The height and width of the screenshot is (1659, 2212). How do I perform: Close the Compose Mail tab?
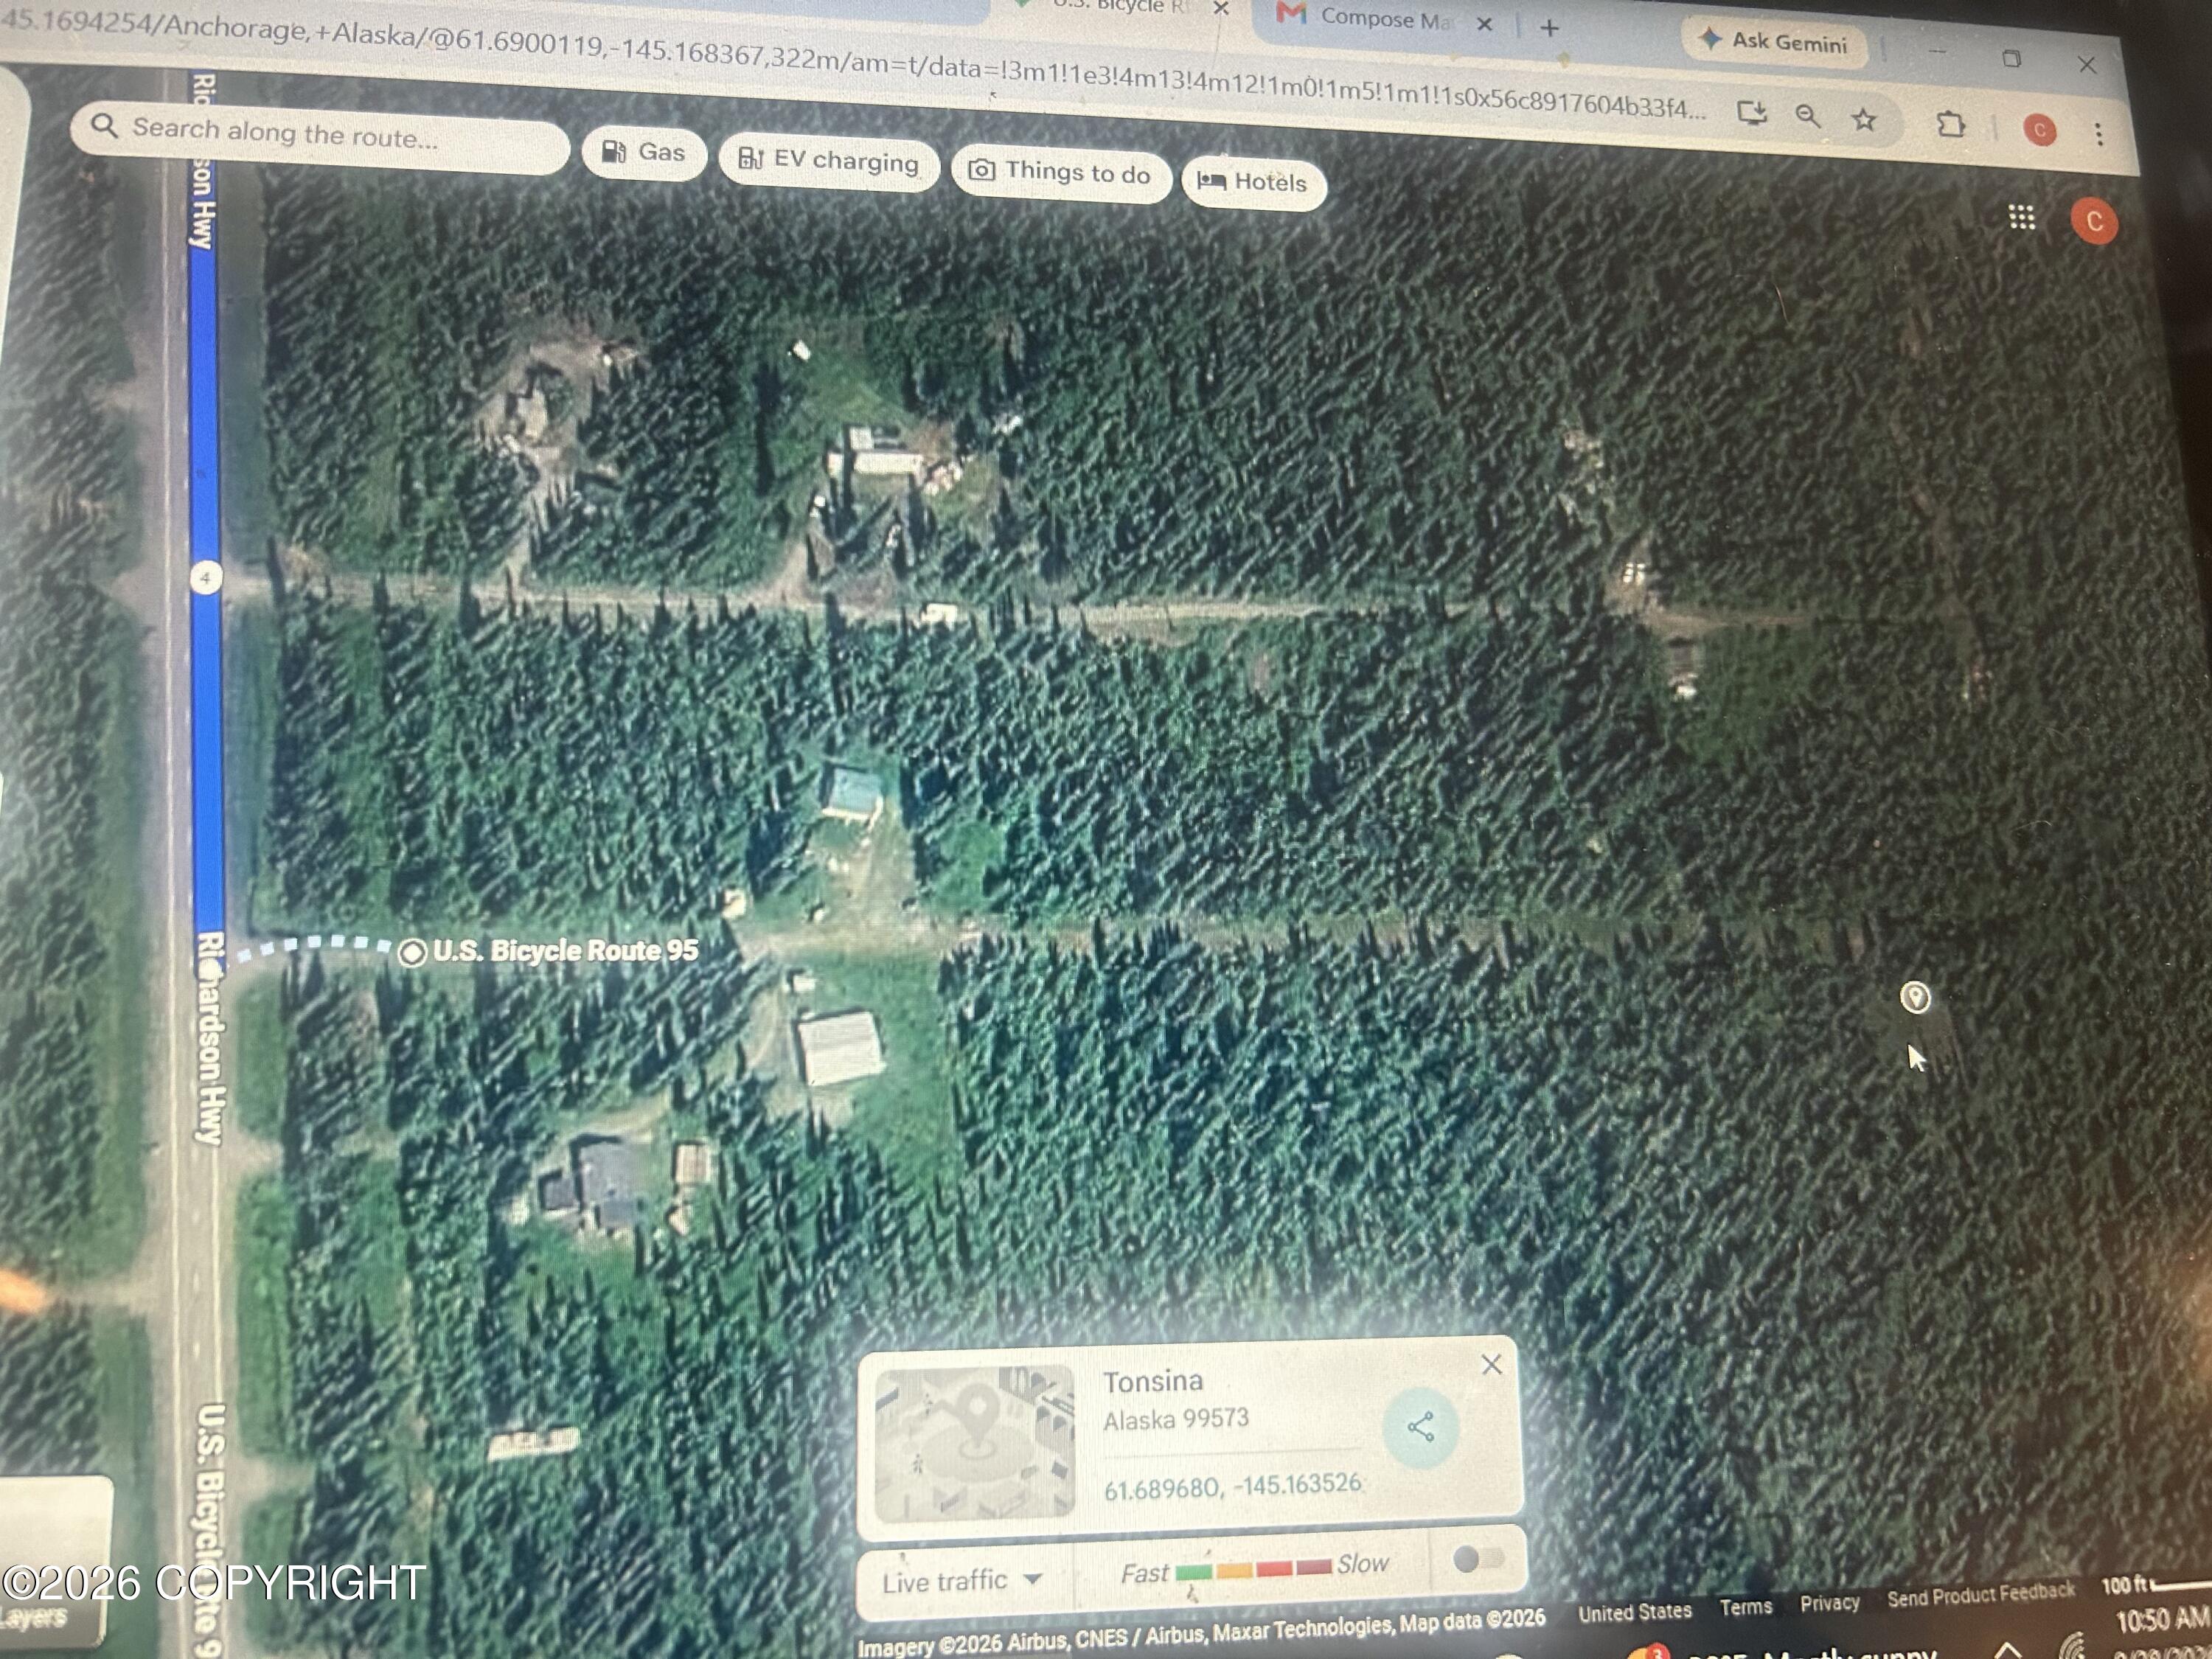point(1484,24)
